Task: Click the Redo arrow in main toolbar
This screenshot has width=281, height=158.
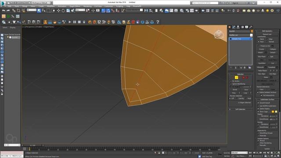Action: [8, 11]
